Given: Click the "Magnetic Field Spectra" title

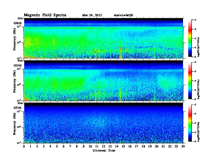Looking at the screenshot, I should coord(45,15).
